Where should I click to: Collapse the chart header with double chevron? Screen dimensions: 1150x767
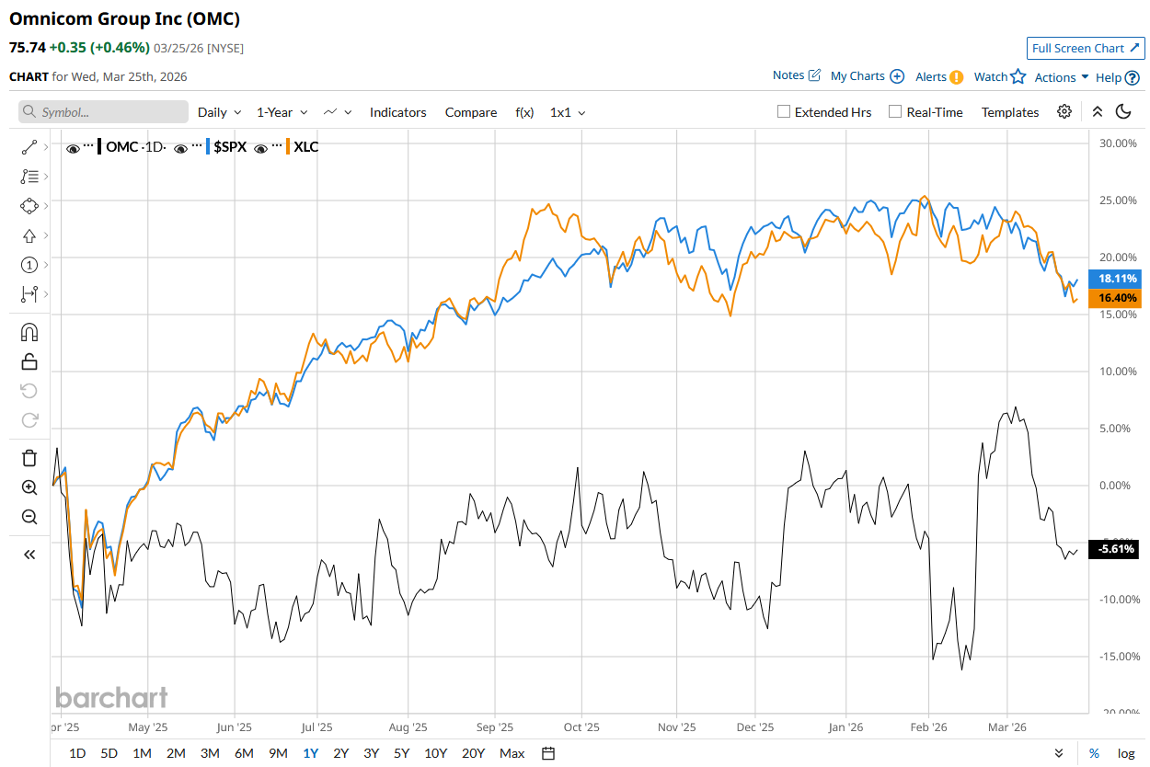pyautogui.click(x=1097, y=111)
